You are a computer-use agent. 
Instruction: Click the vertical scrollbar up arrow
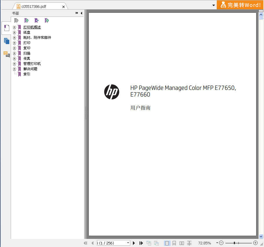click(261, 14)
